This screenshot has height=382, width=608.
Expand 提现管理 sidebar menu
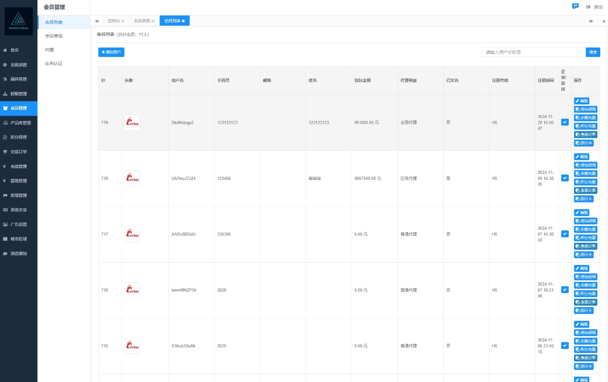[18, 181]
